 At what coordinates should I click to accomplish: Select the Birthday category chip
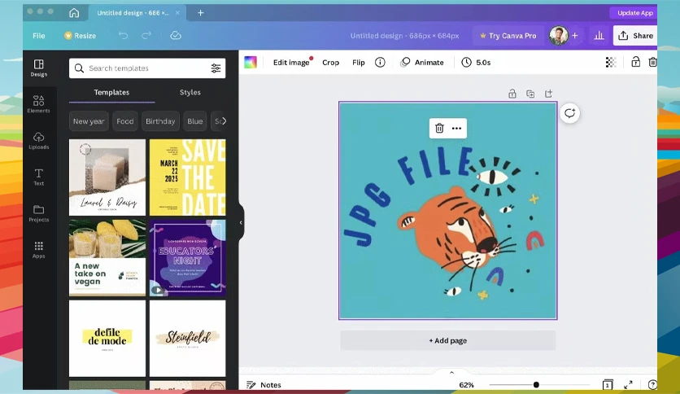pyautogui.click(x=160, y=121)
